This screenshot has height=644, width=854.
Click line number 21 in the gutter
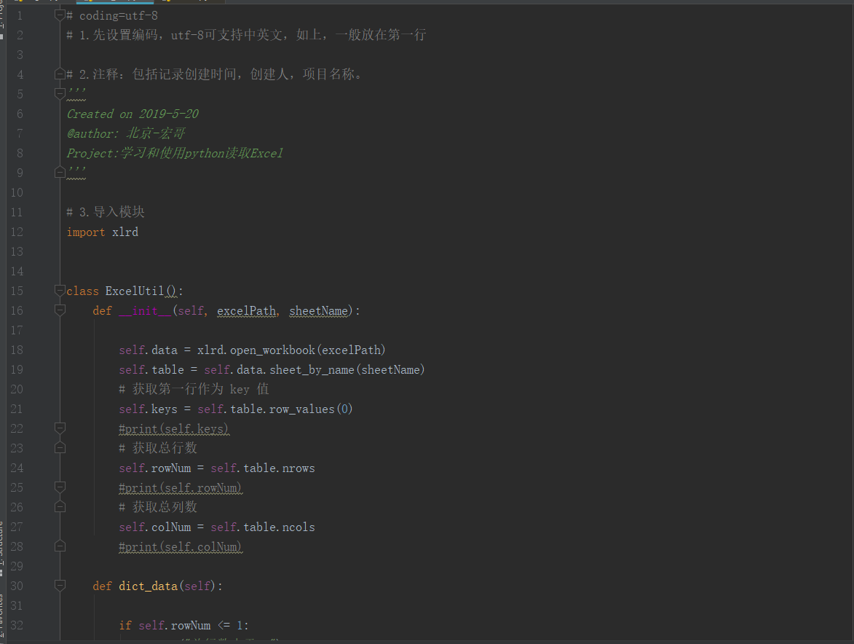17,409
